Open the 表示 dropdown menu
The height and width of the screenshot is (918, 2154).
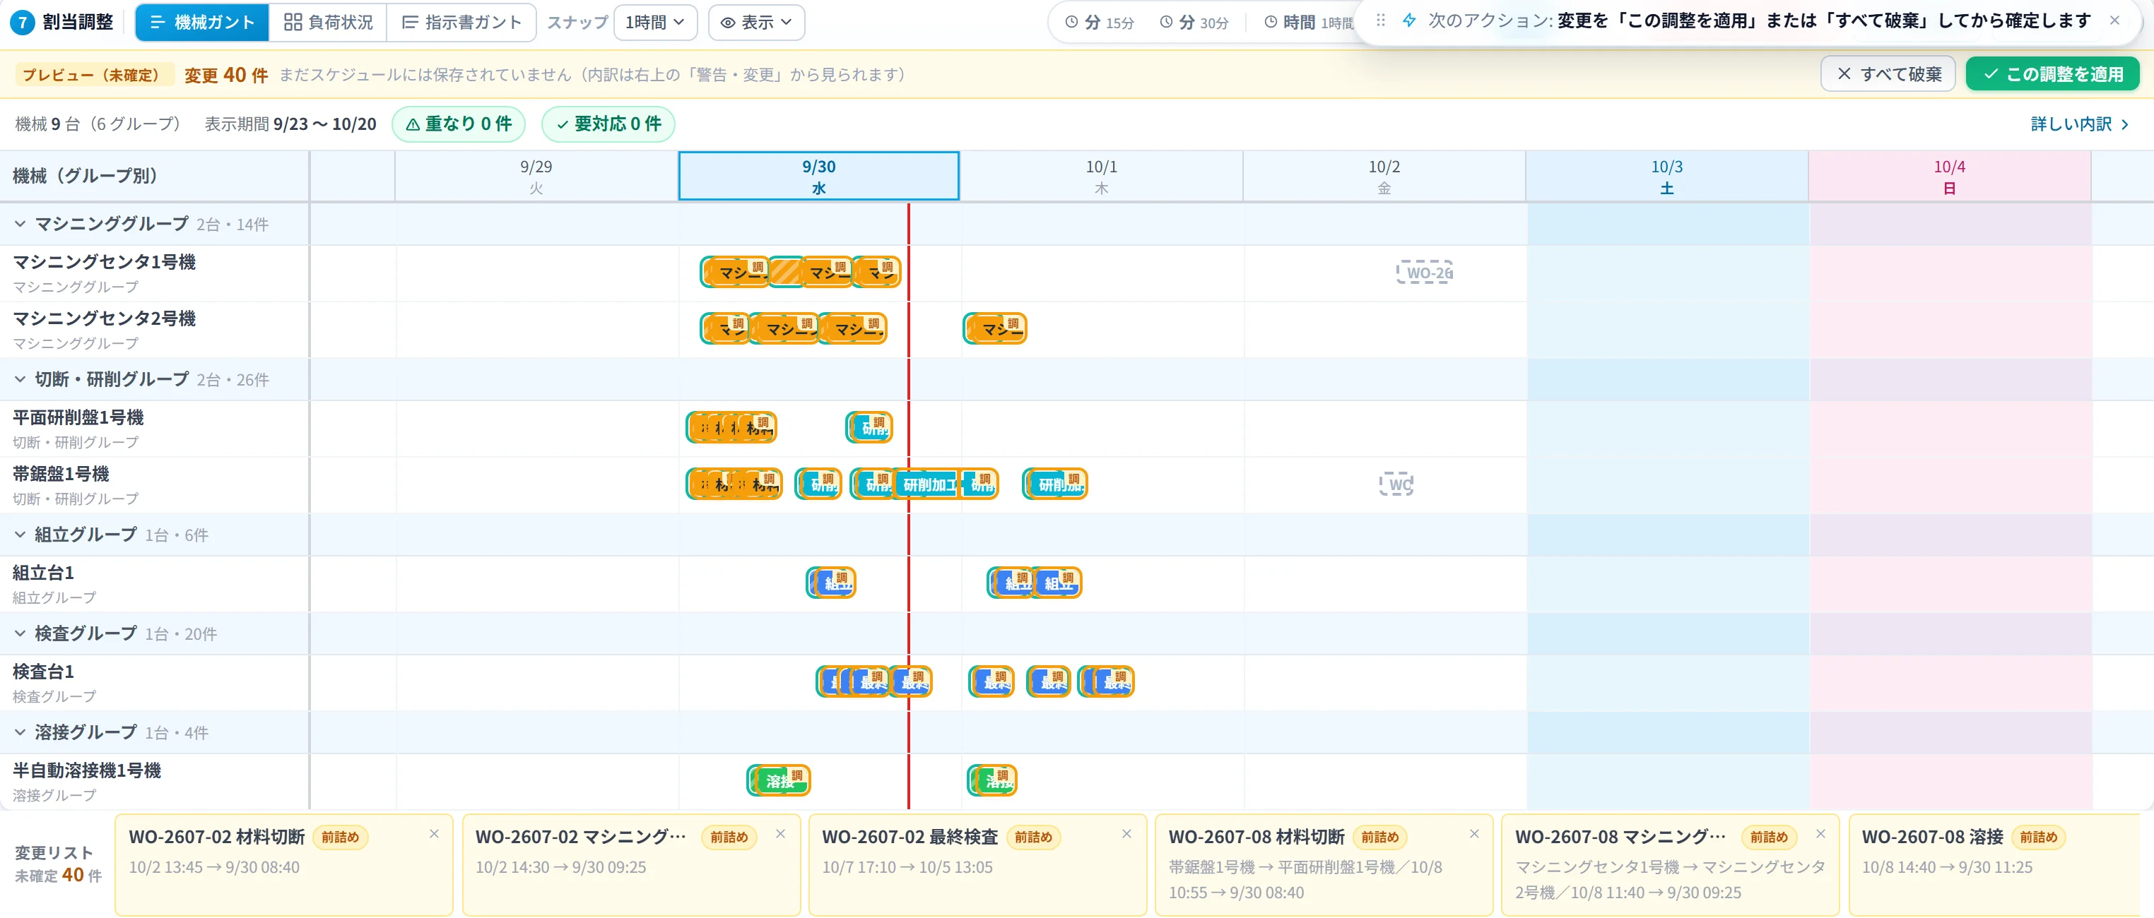click(x=756, y=23)
